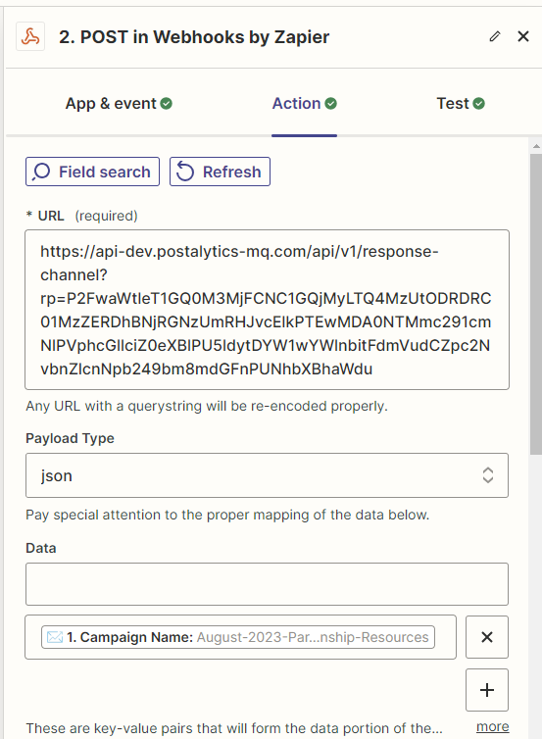The width and height of the screenshot is (542, 739).
Task: Remove the Campaign Name data row
Action: tap(487, 637)
